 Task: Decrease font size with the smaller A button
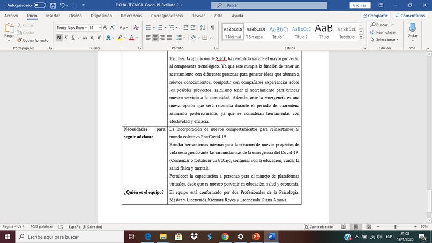[x=113, y=27]
